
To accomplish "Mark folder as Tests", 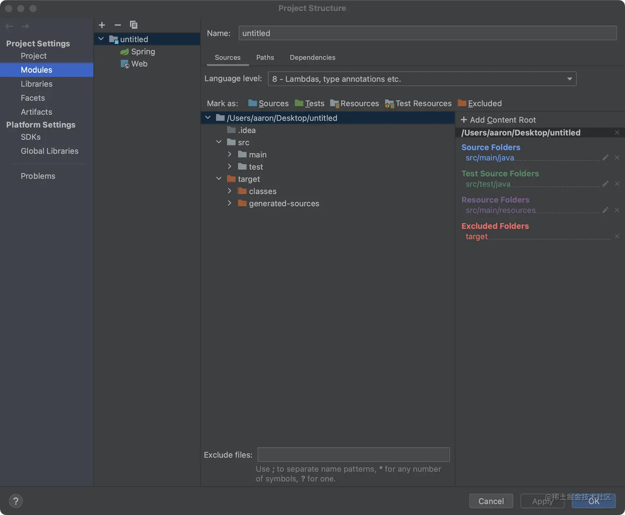I will (309, 103).
